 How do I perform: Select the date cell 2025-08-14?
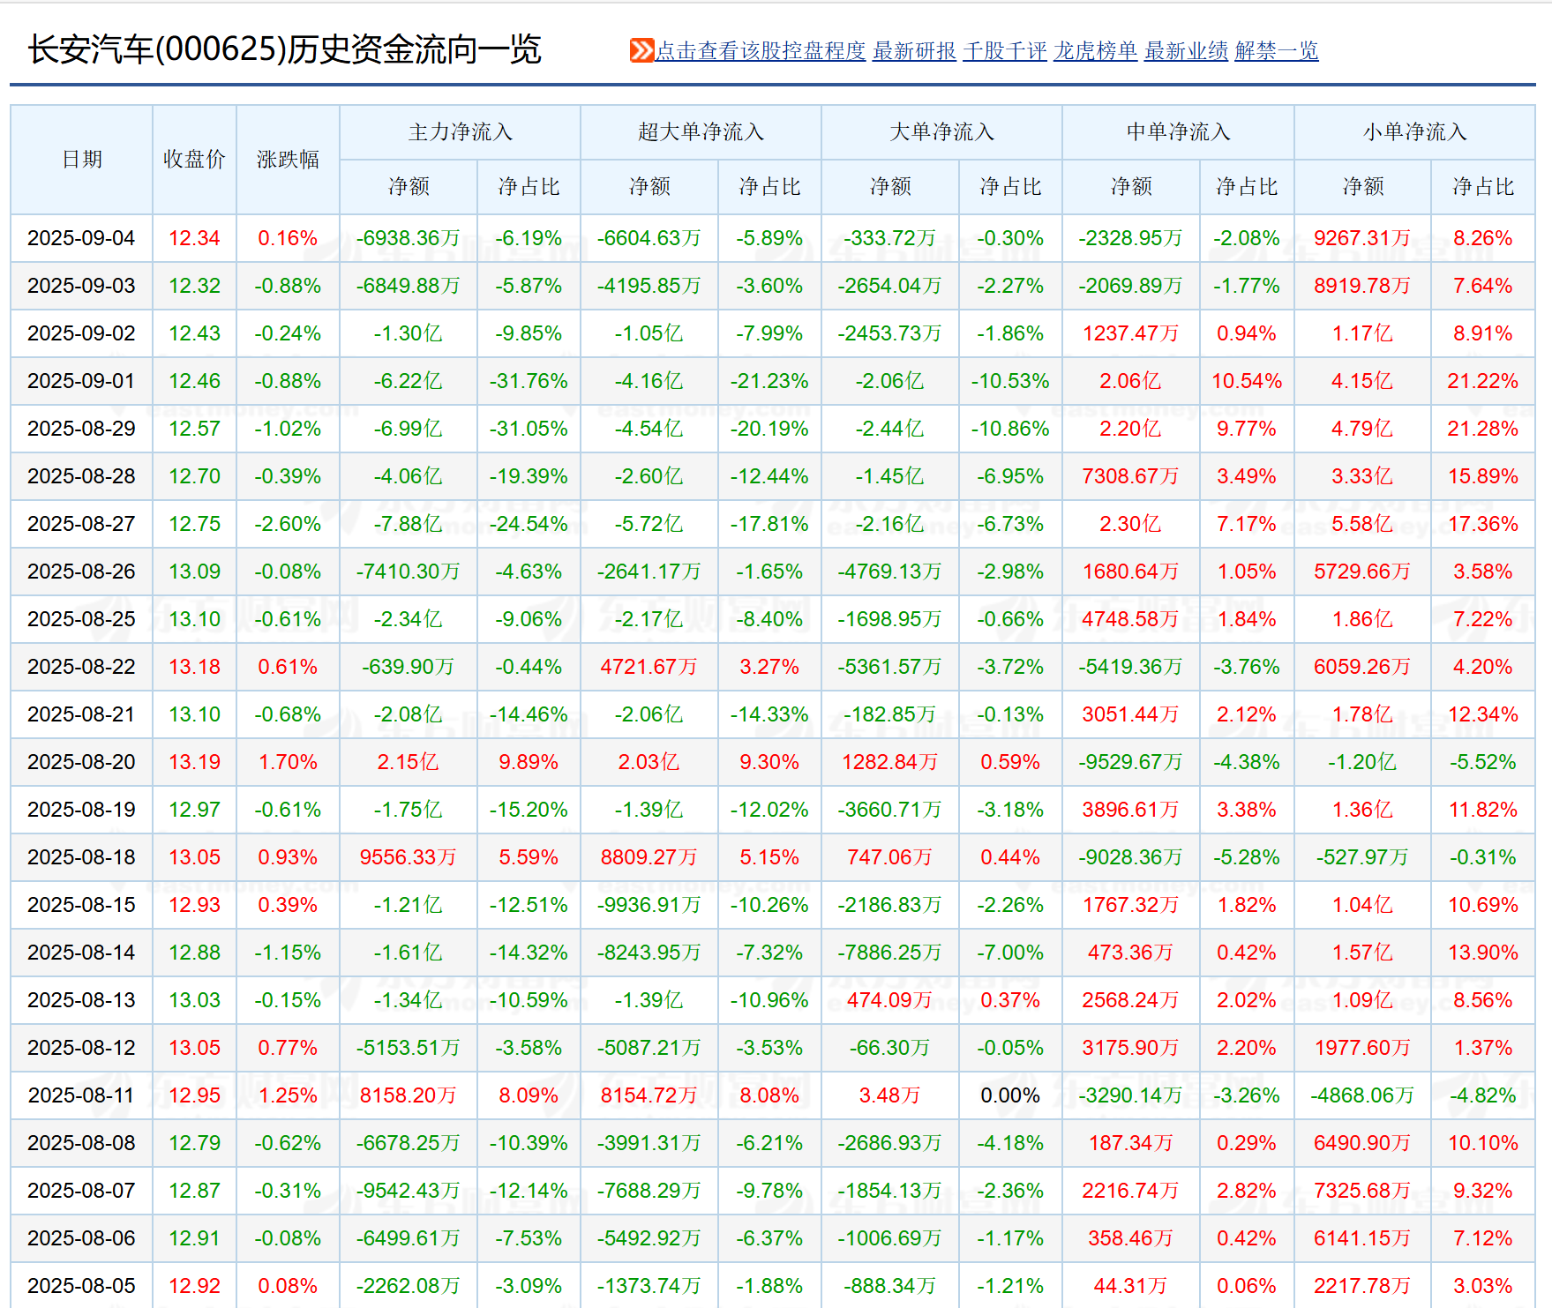pos(81,953)
